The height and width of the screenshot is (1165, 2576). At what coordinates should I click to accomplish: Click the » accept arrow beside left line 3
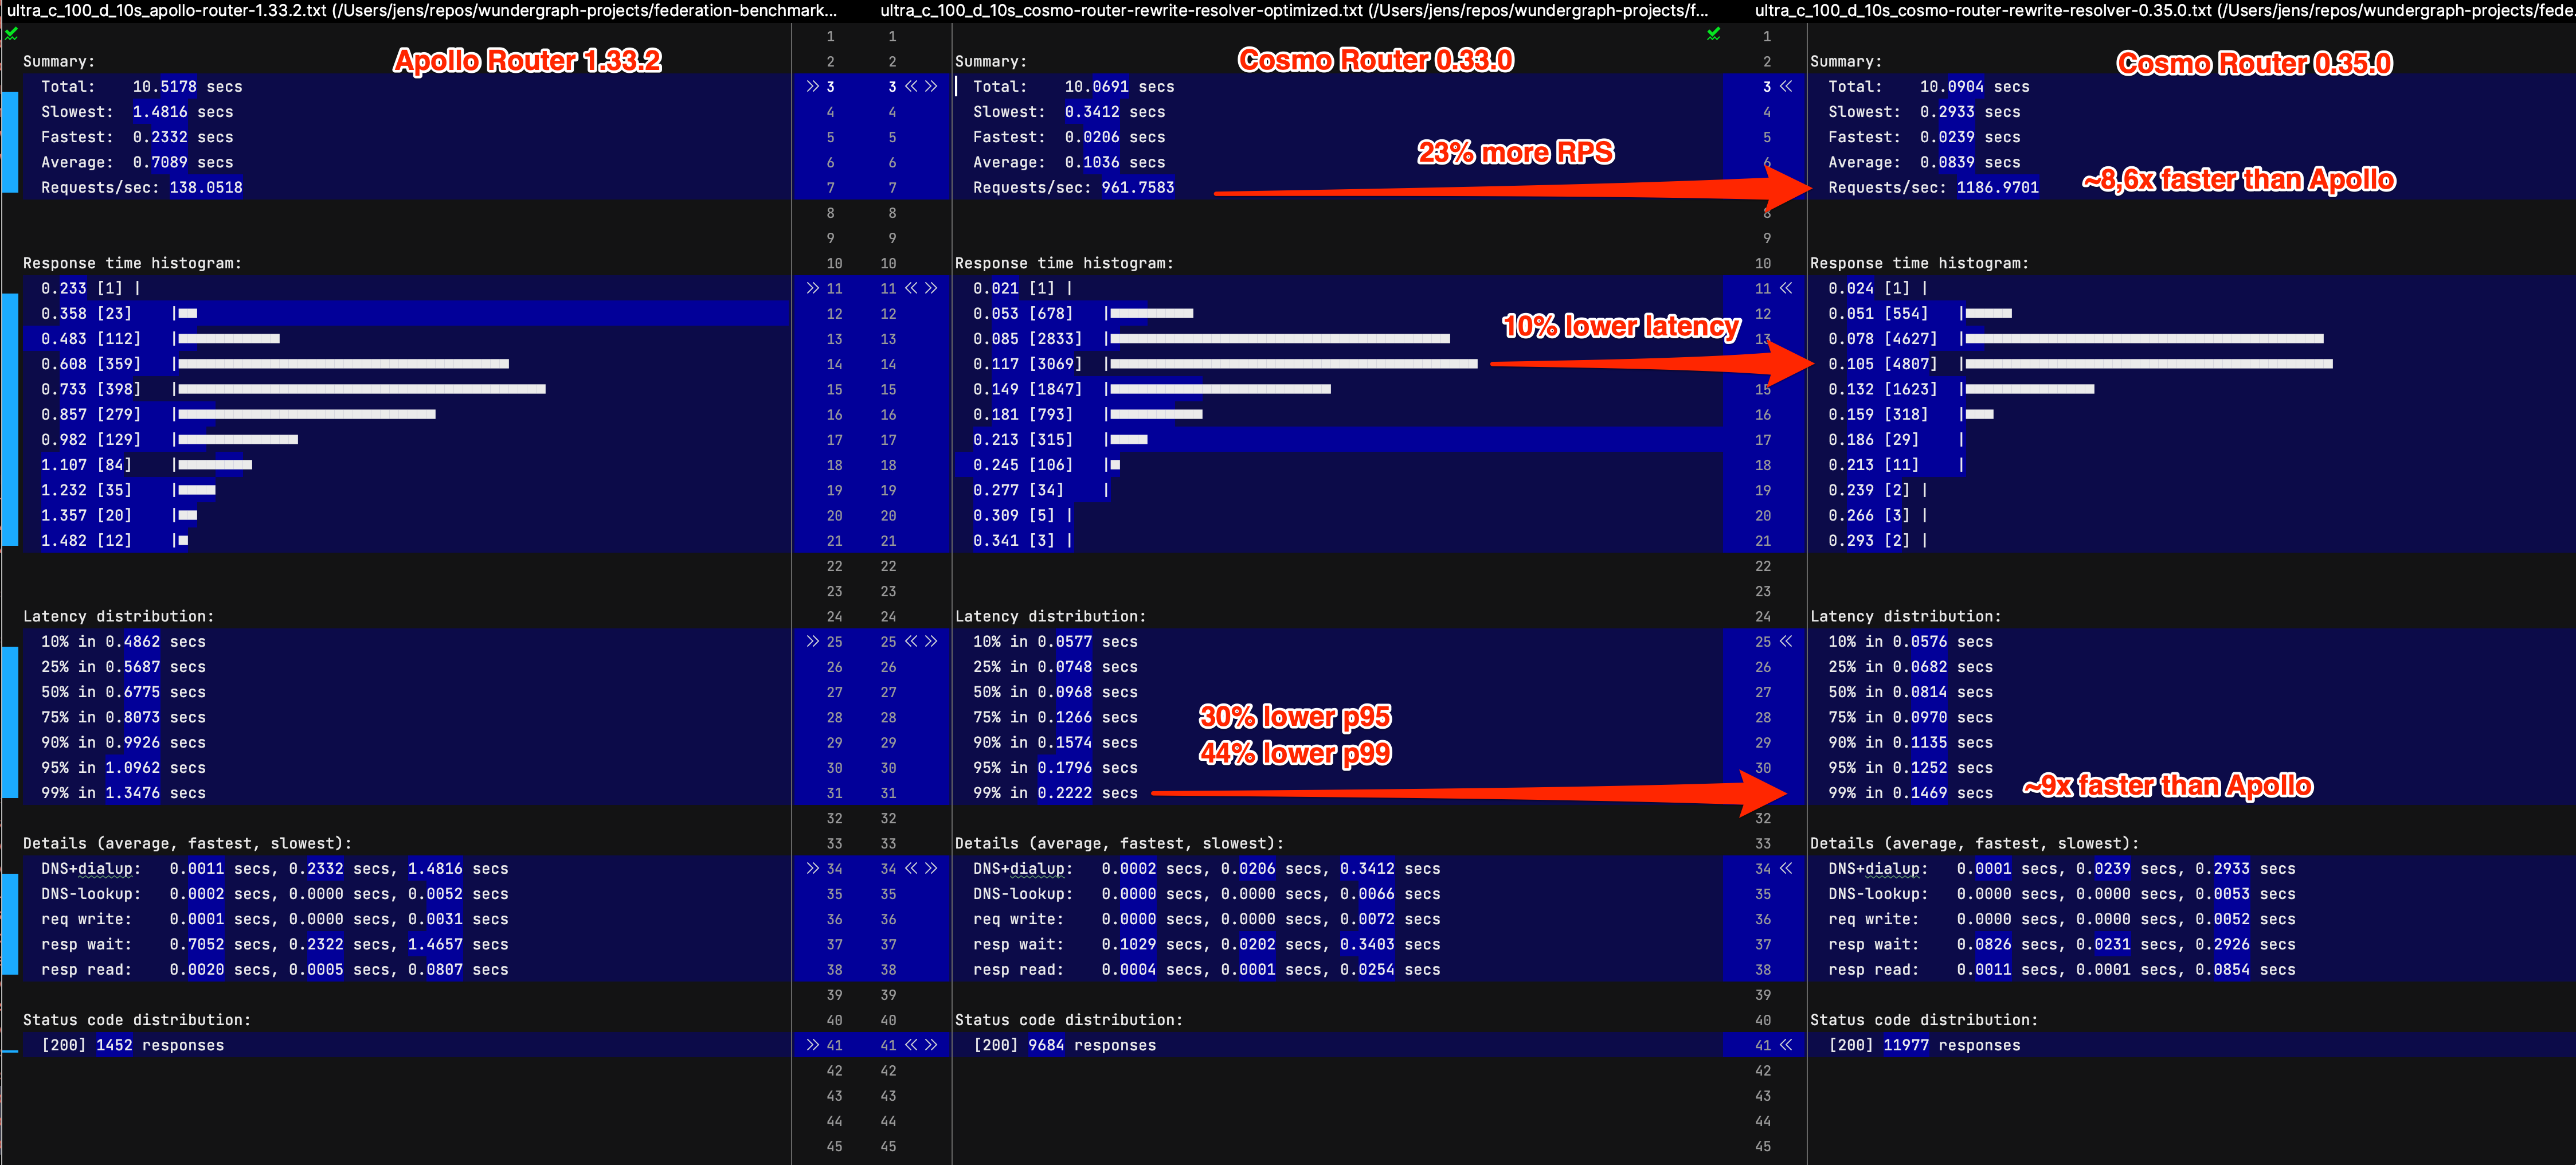[812, 87]
